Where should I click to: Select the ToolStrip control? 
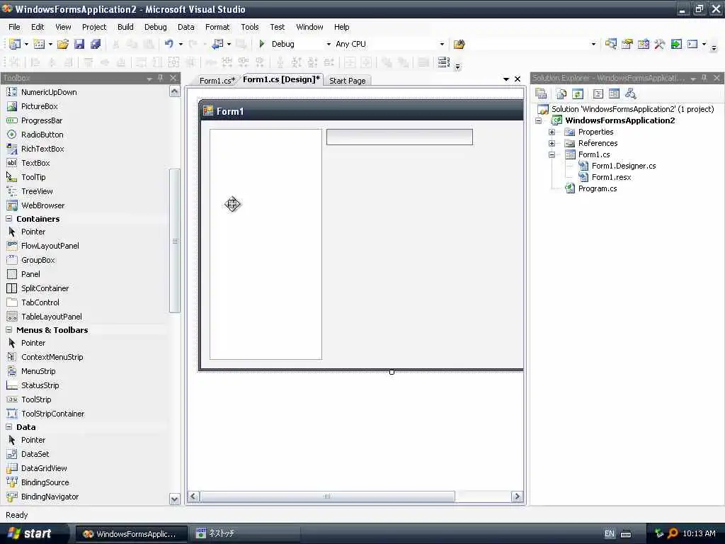click(36, 399)
